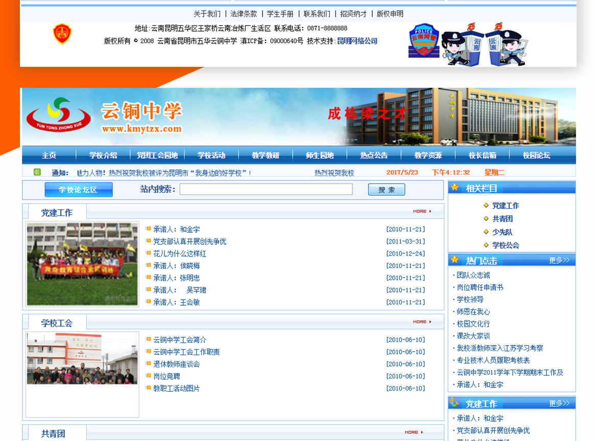Click into the 站内搜索 text field
This screenshot has width=596, height=441.
[x=266, y=189]
